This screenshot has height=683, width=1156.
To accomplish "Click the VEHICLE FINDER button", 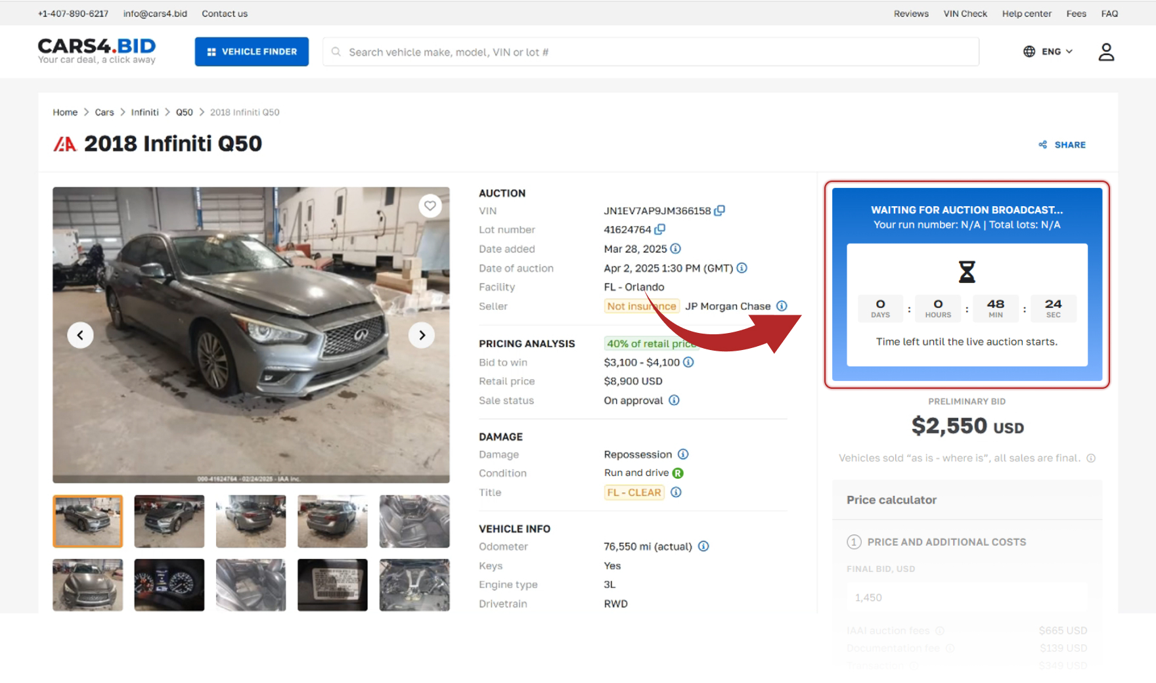I will tap(252, 52).
